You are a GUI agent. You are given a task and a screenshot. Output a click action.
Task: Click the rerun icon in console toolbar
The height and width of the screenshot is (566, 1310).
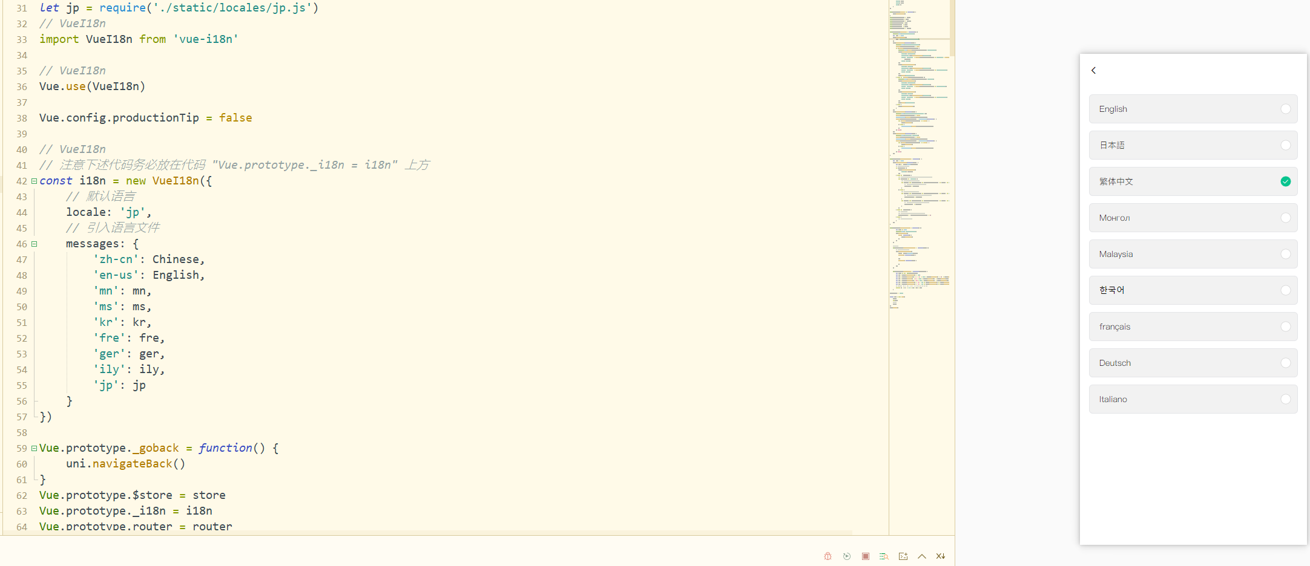[x=847, y=556]
